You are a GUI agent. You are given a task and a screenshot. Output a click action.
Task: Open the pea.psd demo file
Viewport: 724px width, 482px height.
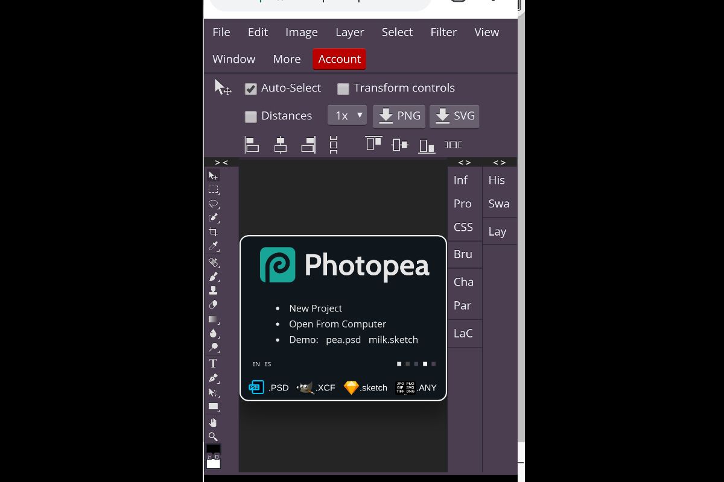coord(343,339)
